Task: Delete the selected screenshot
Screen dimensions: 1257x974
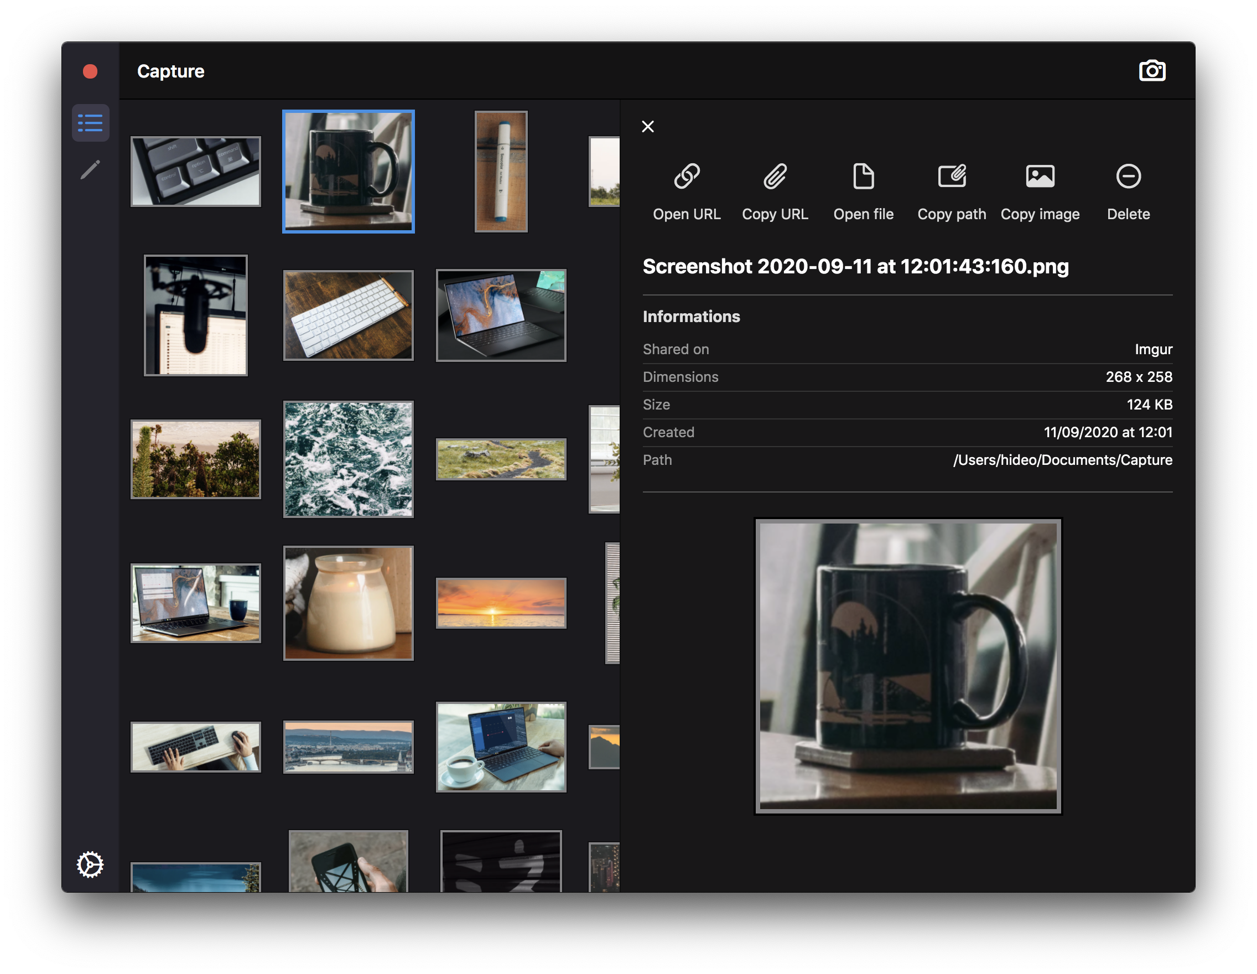Action: pos(1128,177)
